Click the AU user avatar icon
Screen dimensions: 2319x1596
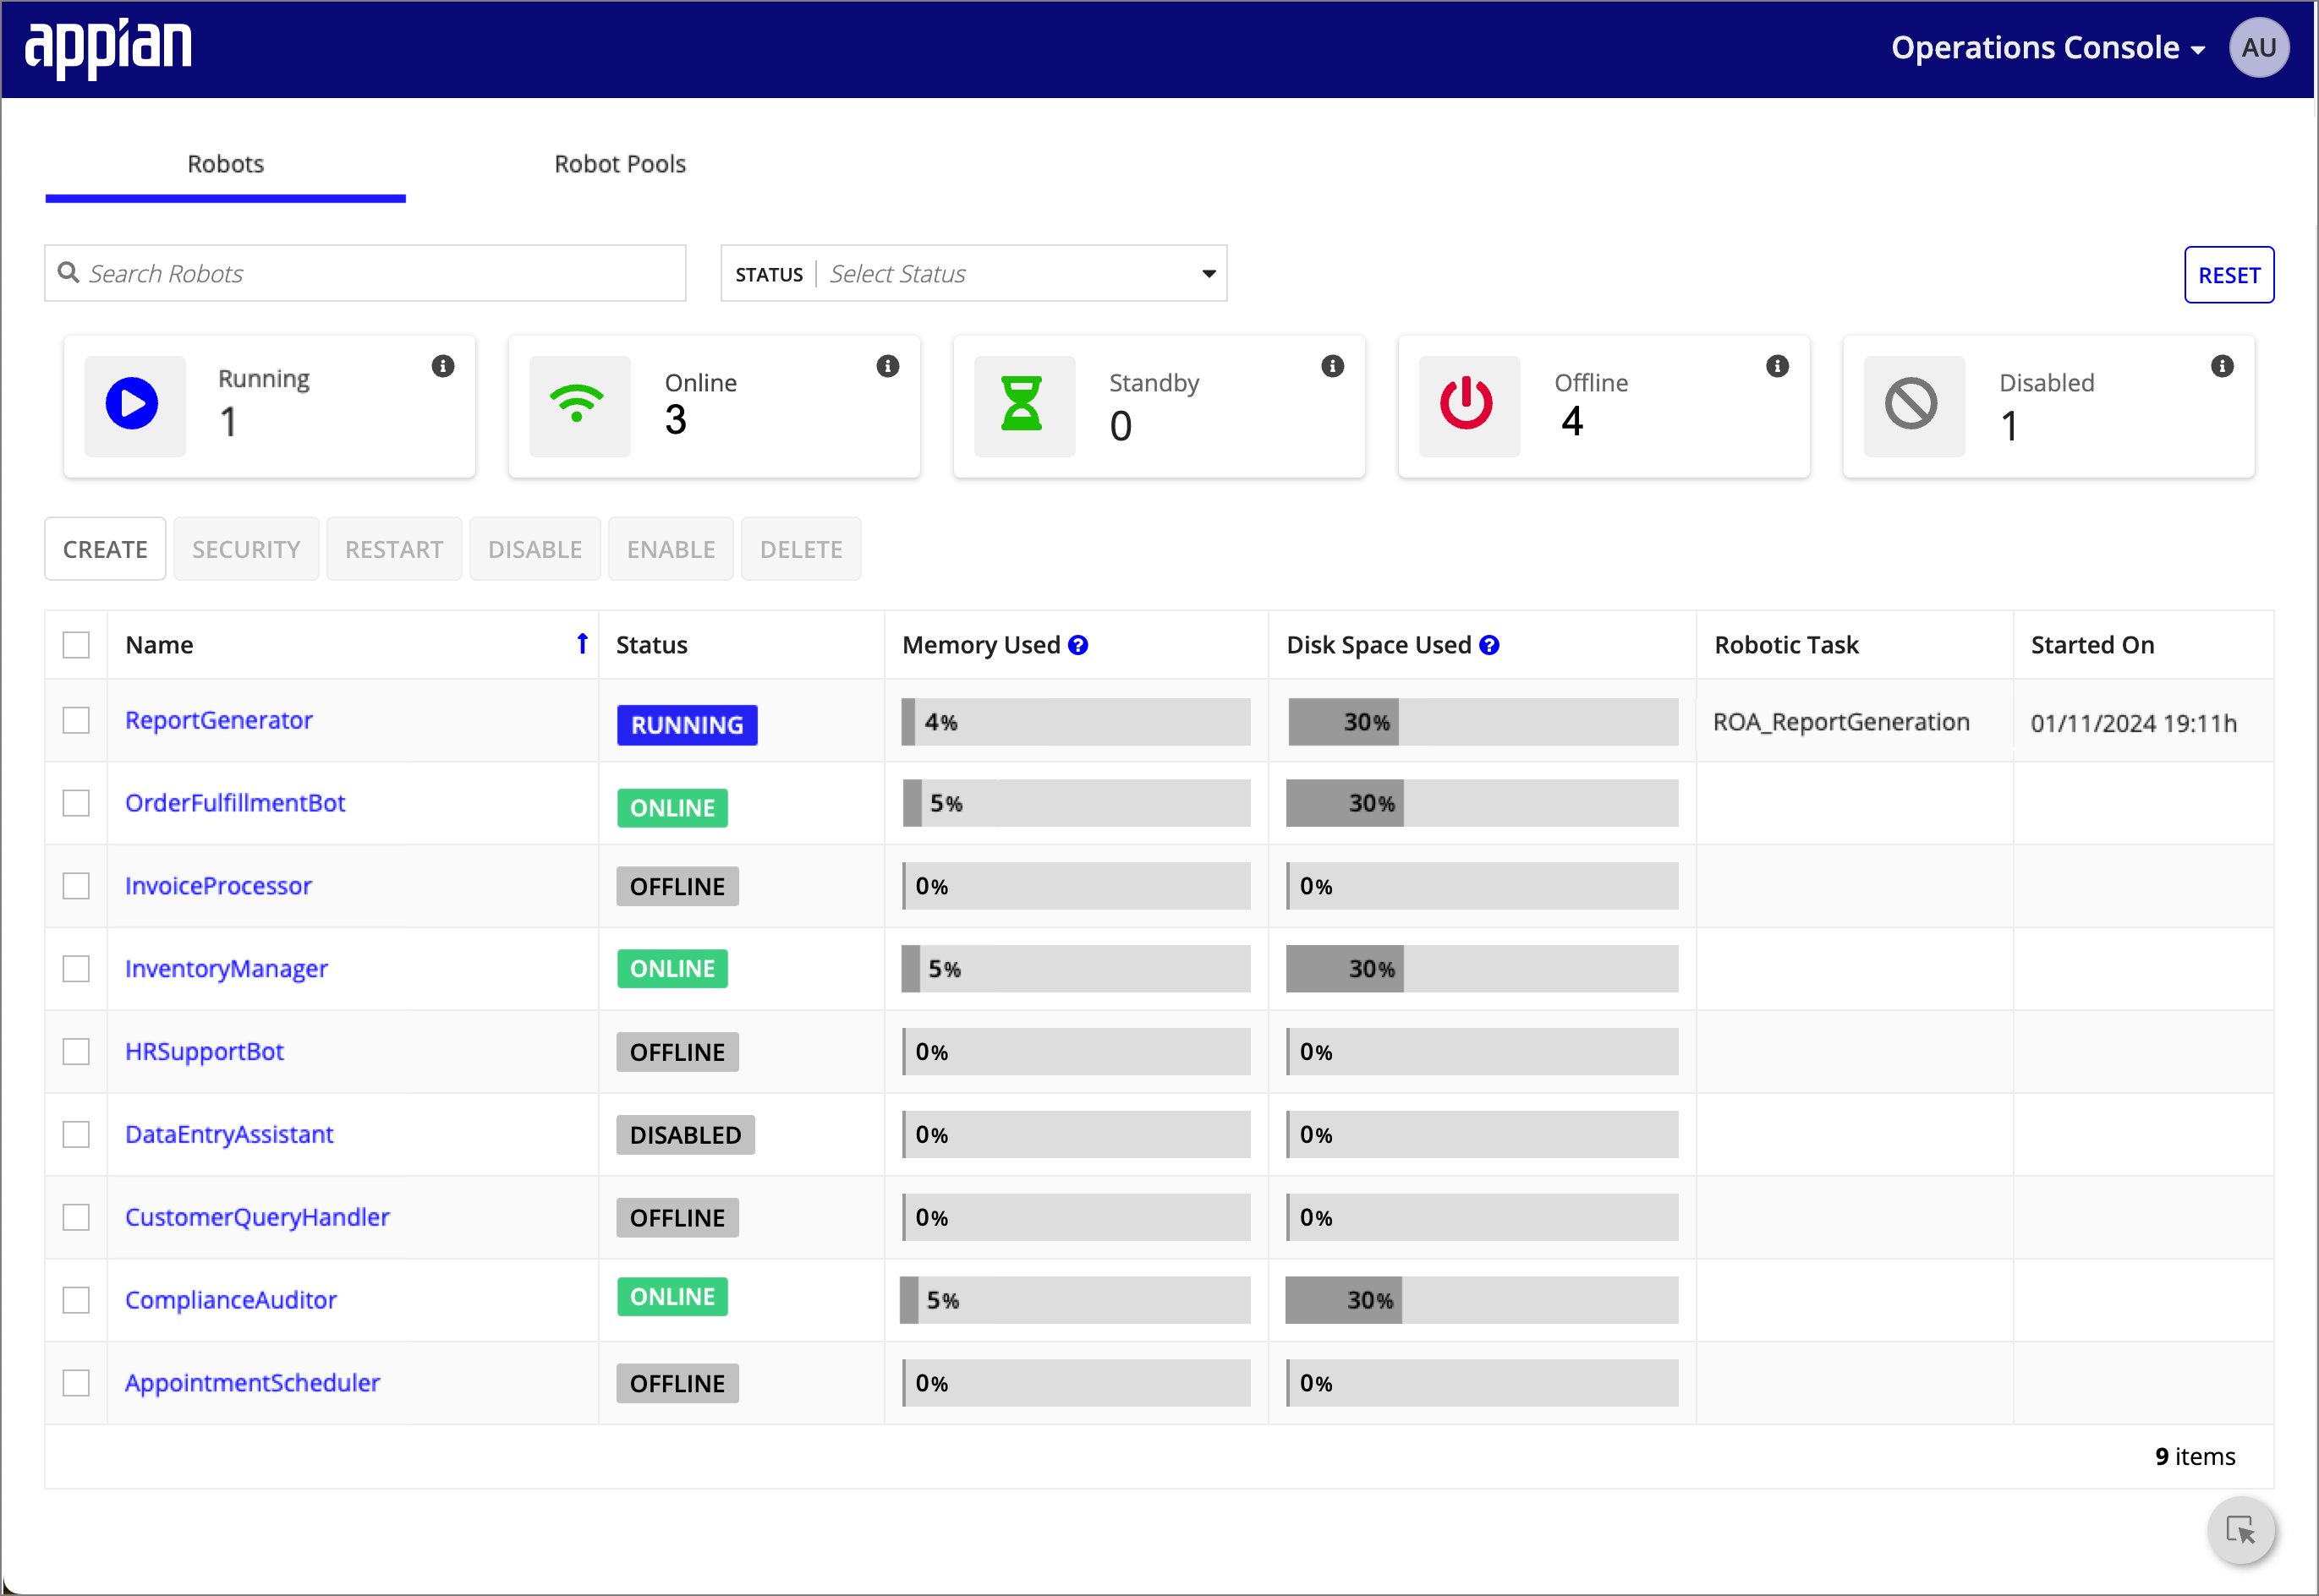pos(2262,47)
